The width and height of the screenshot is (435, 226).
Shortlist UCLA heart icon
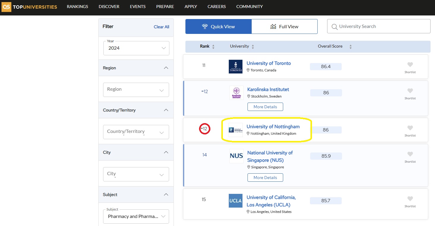410,199
